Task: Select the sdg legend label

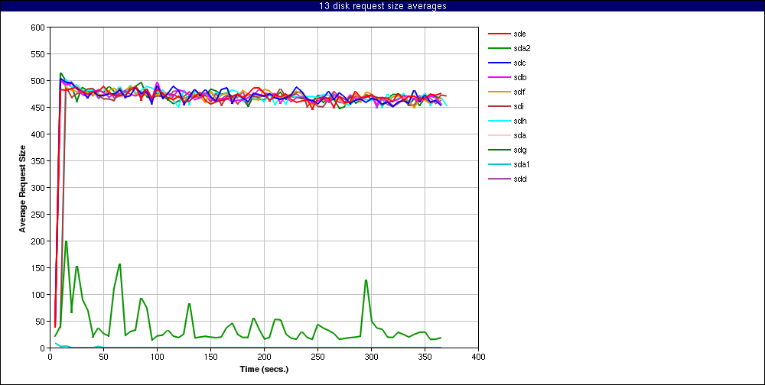Action: (519, 150)
